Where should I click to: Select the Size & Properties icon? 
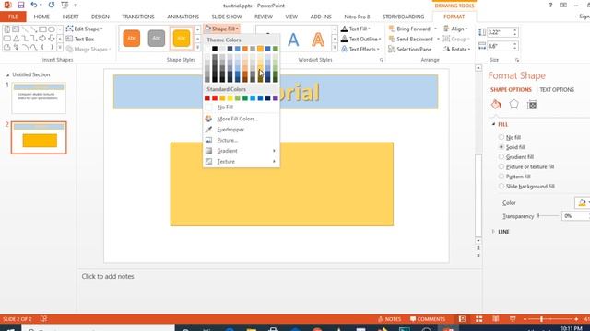532,105
